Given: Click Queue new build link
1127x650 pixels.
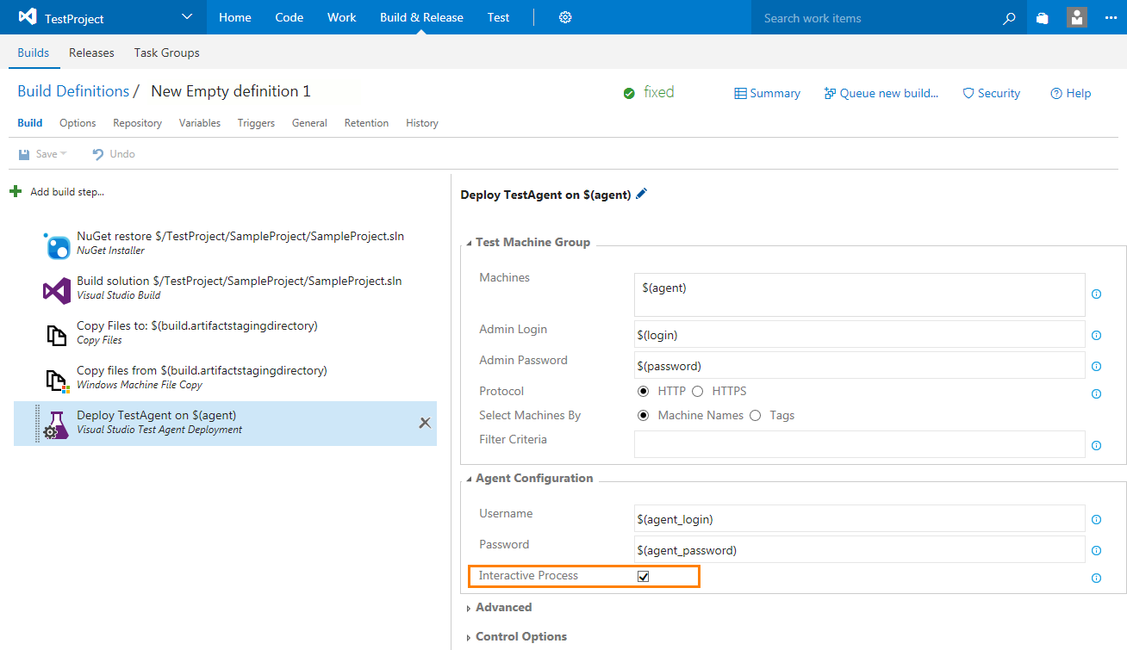Looking at the screenshot, I should (881, 93).
